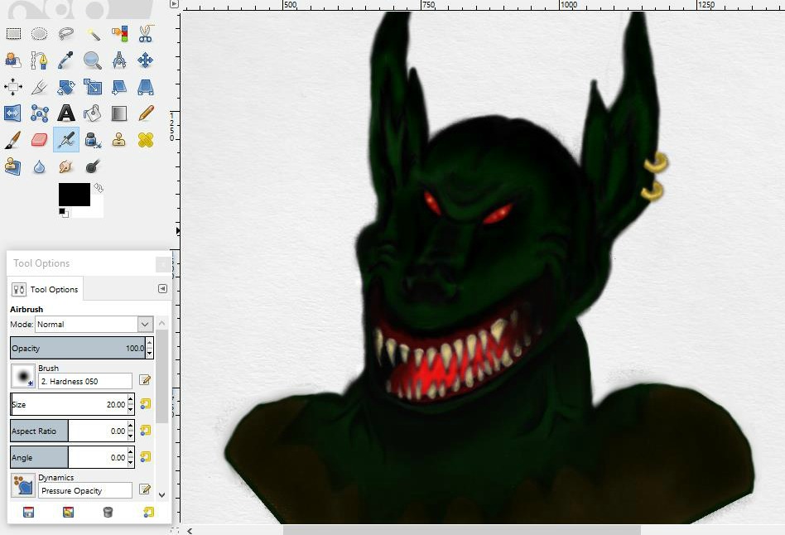
Task: Click the black foreground color swatch
Action: click(x=73, y=195)
